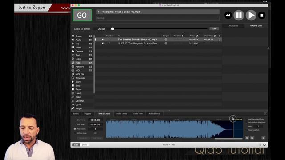
Task: Zoom in on the waveform
Action: click(247, 138)
